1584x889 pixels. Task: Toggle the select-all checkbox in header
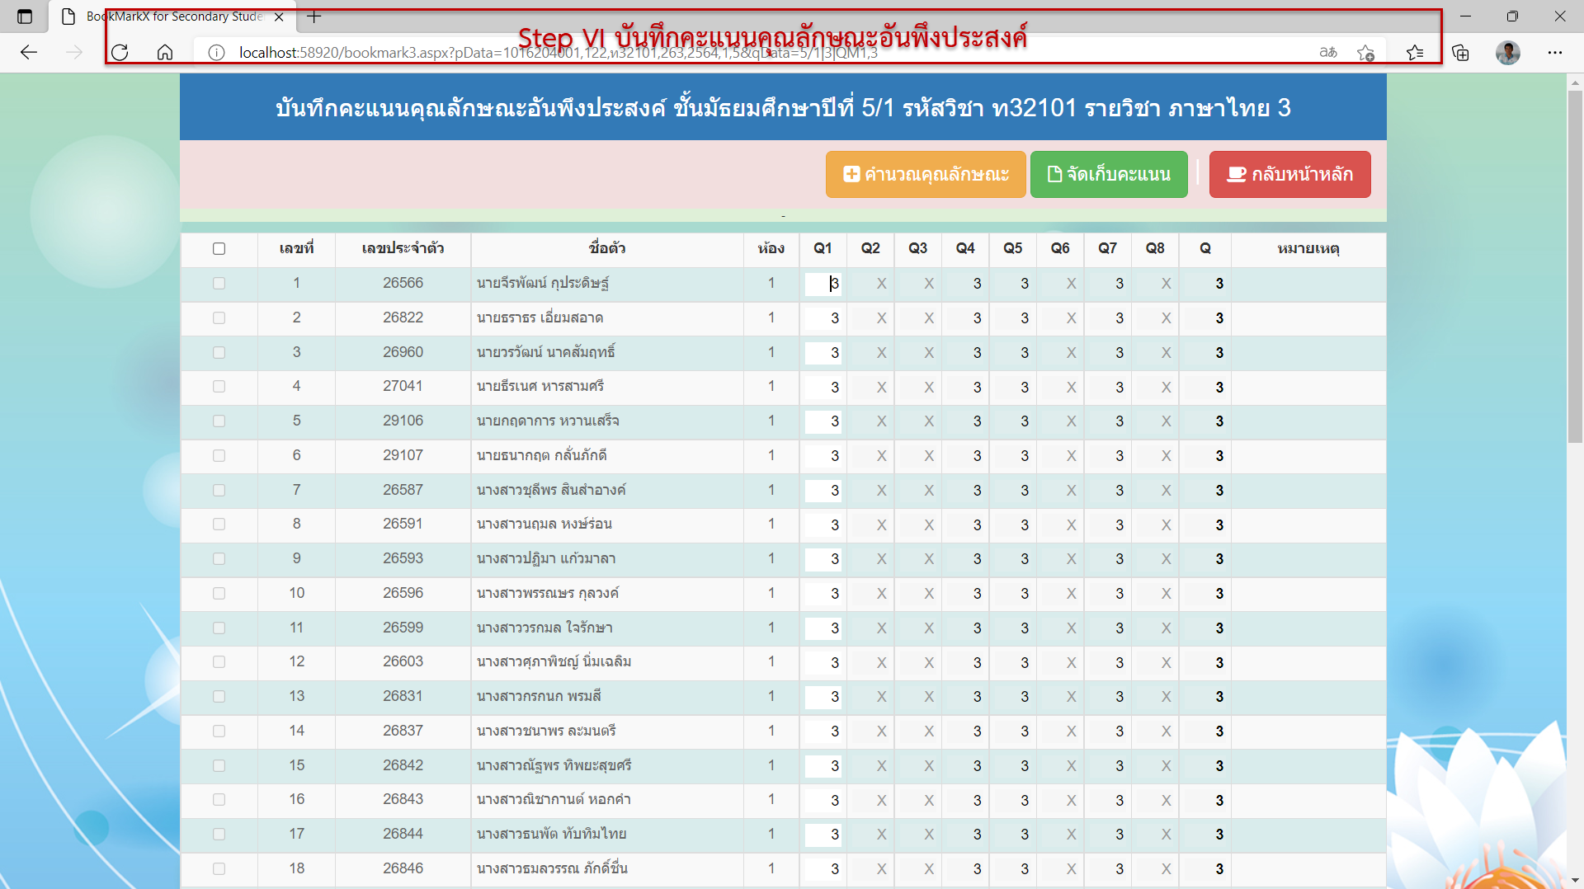(x=219, y=249)
